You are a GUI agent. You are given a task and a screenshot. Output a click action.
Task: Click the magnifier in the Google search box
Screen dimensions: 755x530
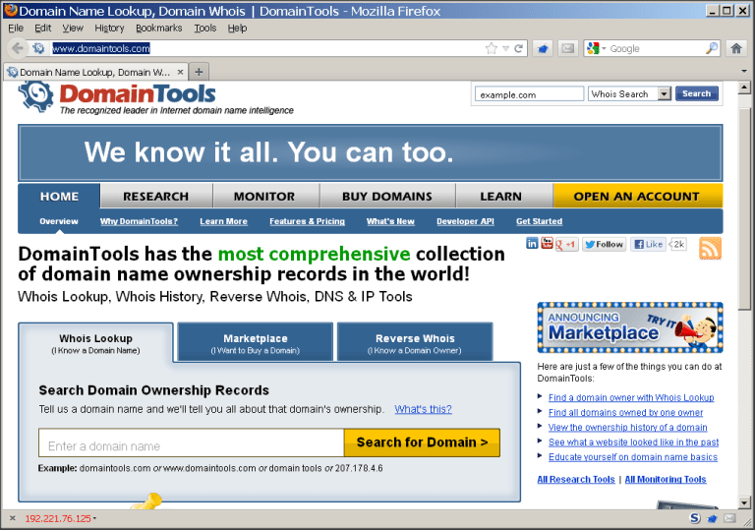[x=712, y=48]
